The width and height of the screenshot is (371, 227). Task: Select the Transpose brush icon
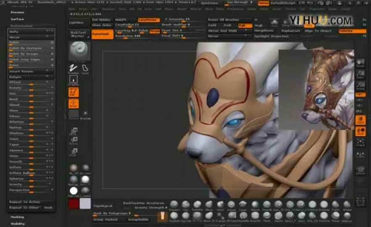coord(220,216)
